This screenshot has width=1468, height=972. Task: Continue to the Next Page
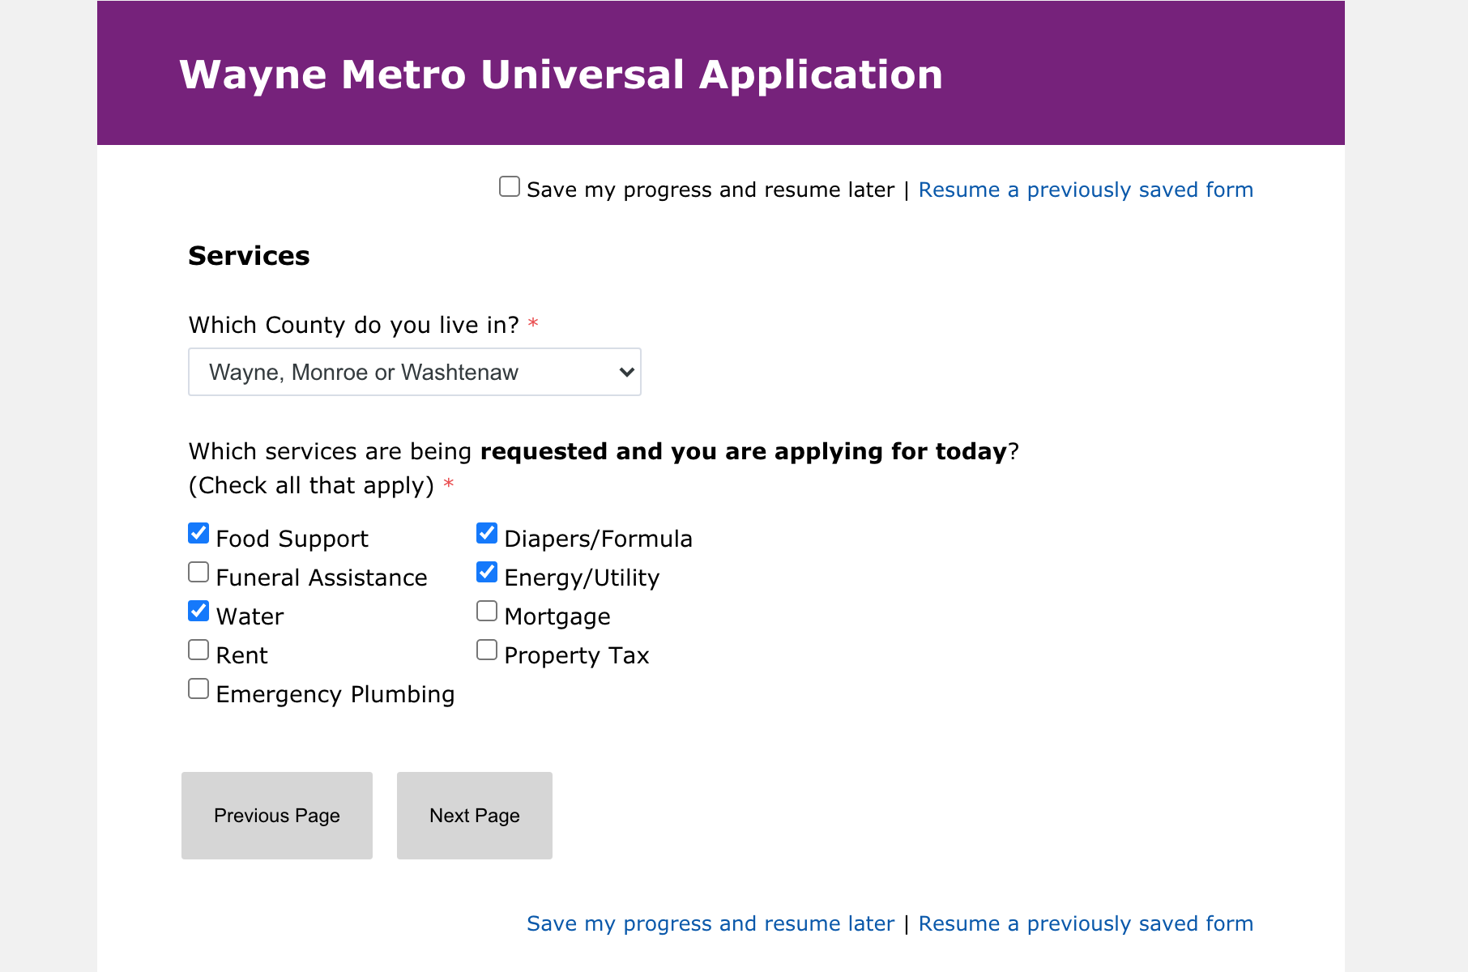click(475, 816)
